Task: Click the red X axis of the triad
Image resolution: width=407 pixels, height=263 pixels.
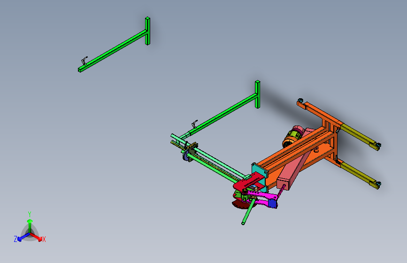Action: (x=36, y=237)
